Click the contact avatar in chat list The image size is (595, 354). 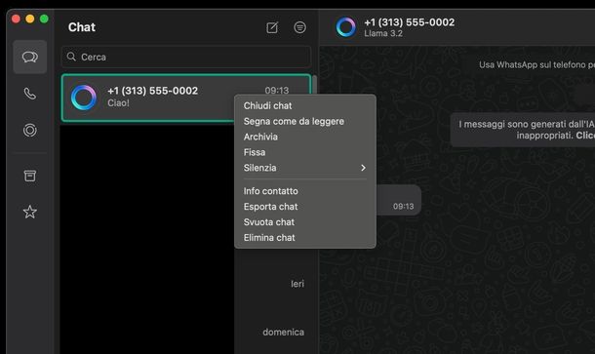pos(84,98)
